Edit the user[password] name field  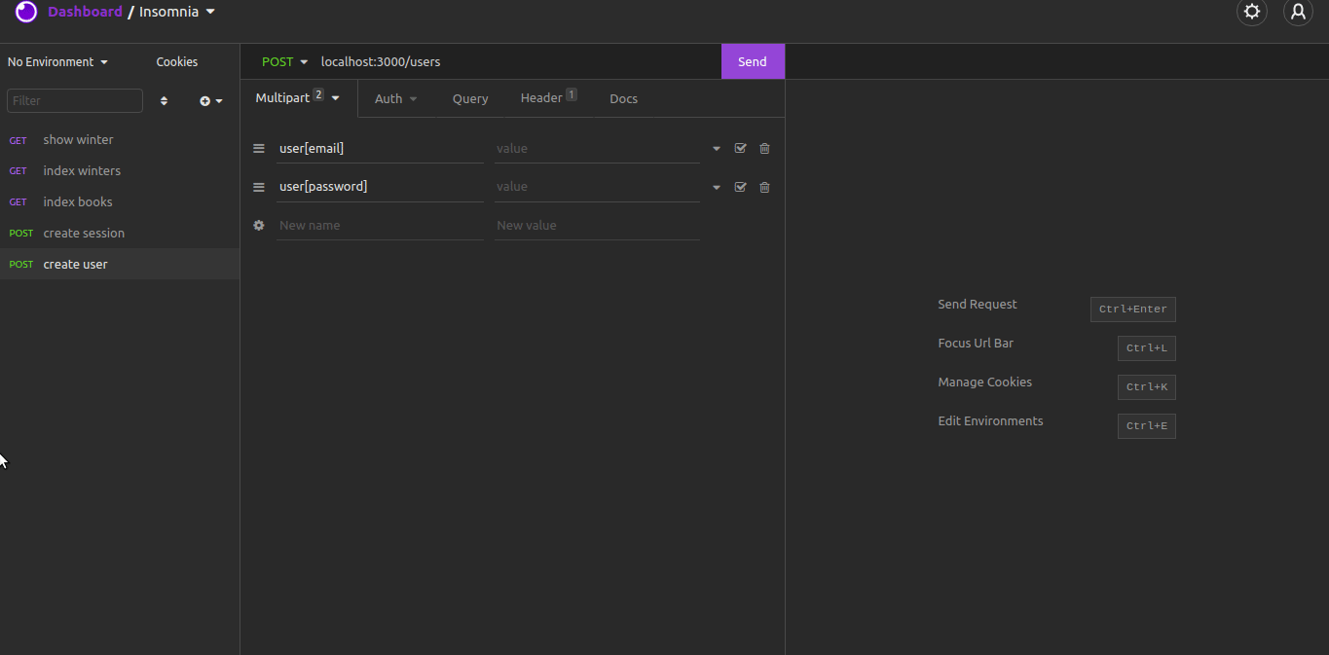click(x=380, y=187)
